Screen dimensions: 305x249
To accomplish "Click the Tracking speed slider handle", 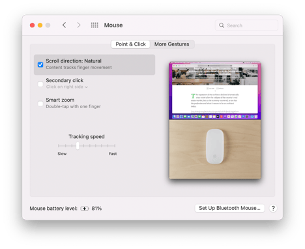I will tap(78, 146).
